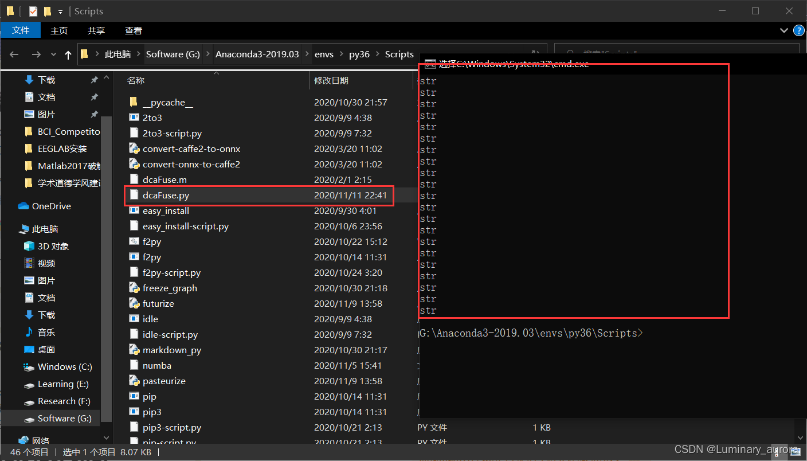The height and width of the screenshot is (461, 807).
Task: Select f2py file dated 2020/10/22
Action: [152, 242]
